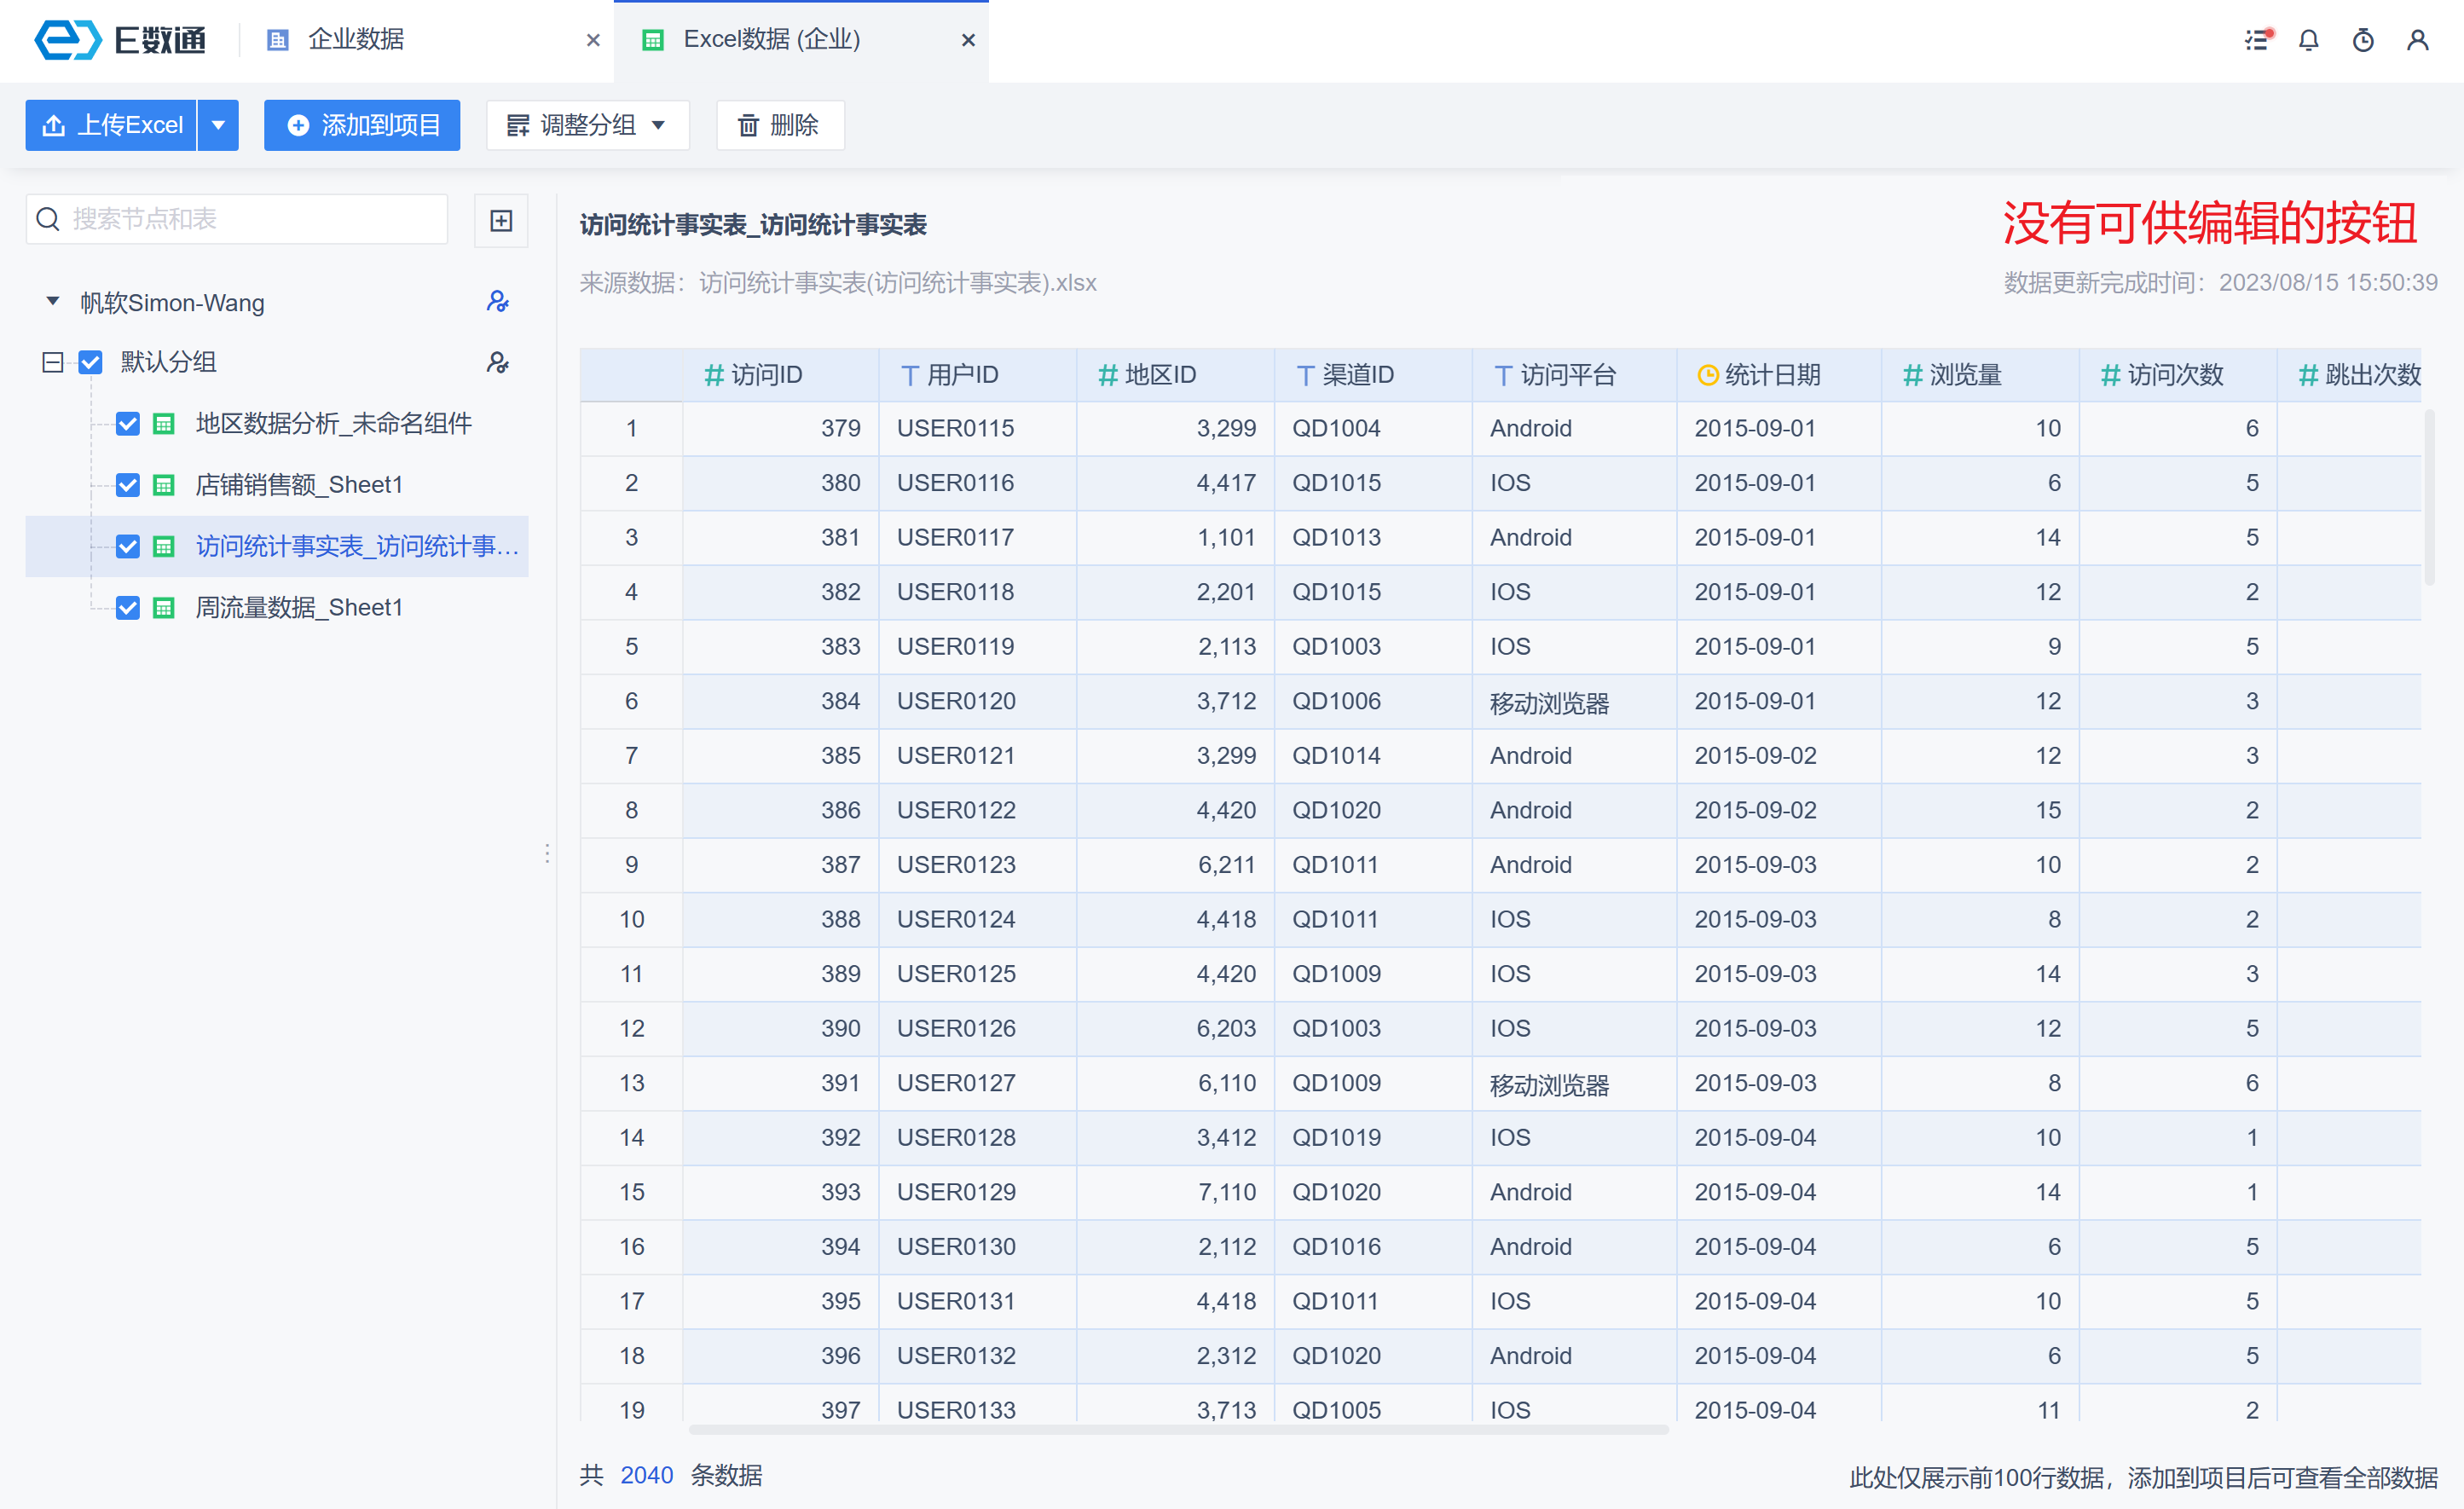Click the add-node plus icon beside search
2464x1509 pixels.
click(501, 220)
